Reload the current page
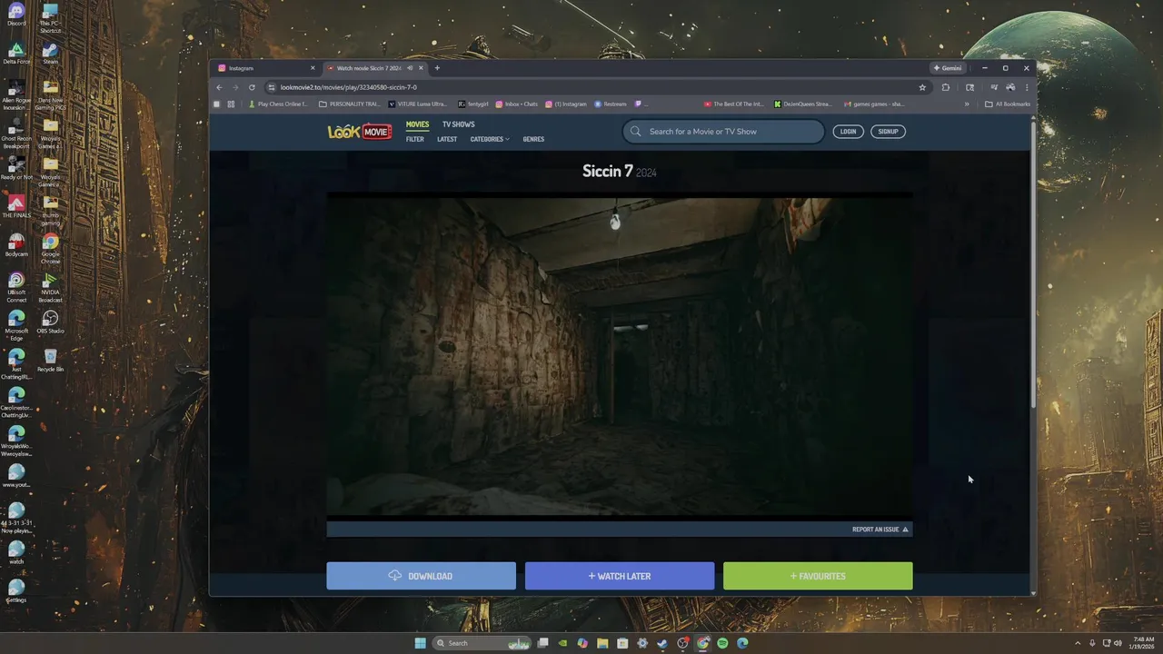The height and width of the screenshot is (654, 1163). point(252,87)
